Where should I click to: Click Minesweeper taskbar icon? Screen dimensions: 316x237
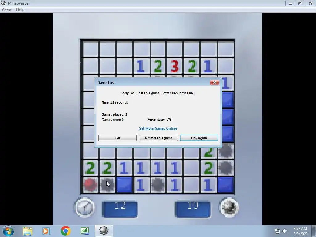(x=104, y=231)
